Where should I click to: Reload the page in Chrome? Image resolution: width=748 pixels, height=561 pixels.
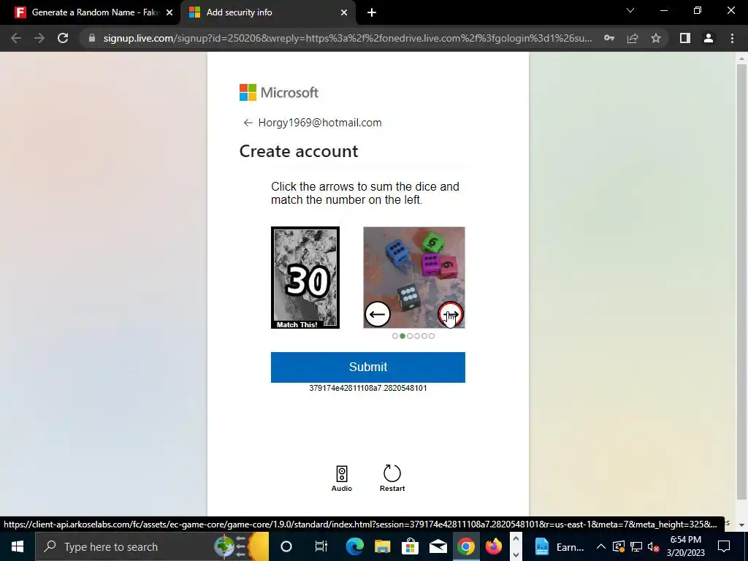[x=63, y=38]
